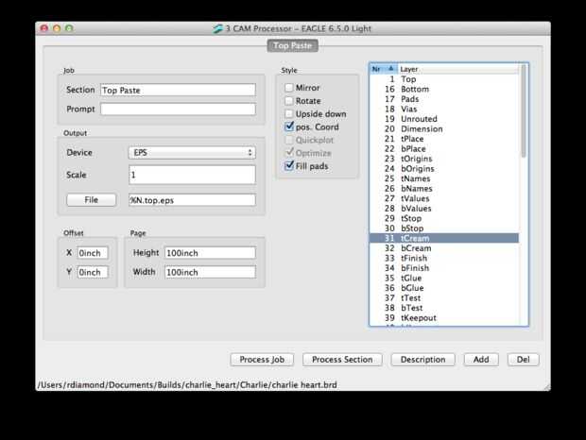
Task: Select layer 22 bPlace
Action: pos(444,149)
